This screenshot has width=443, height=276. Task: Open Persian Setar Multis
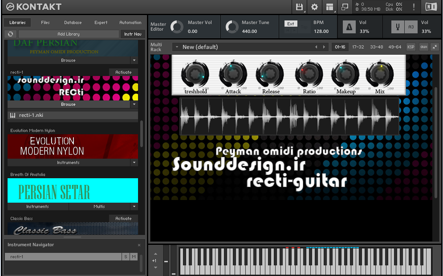(99, 206)
